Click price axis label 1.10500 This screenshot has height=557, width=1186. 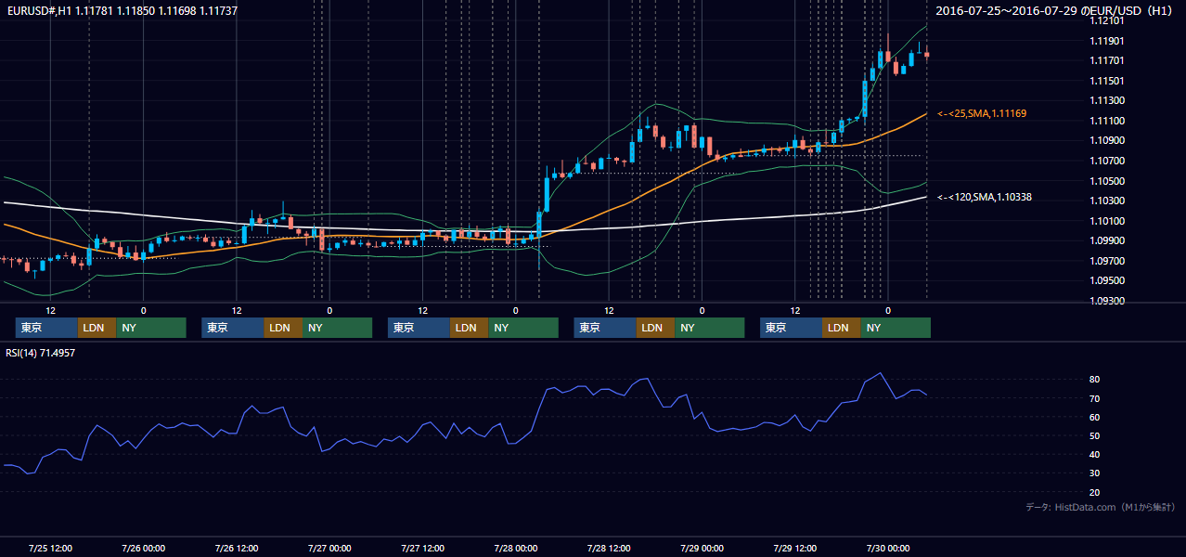point(1107,181)
